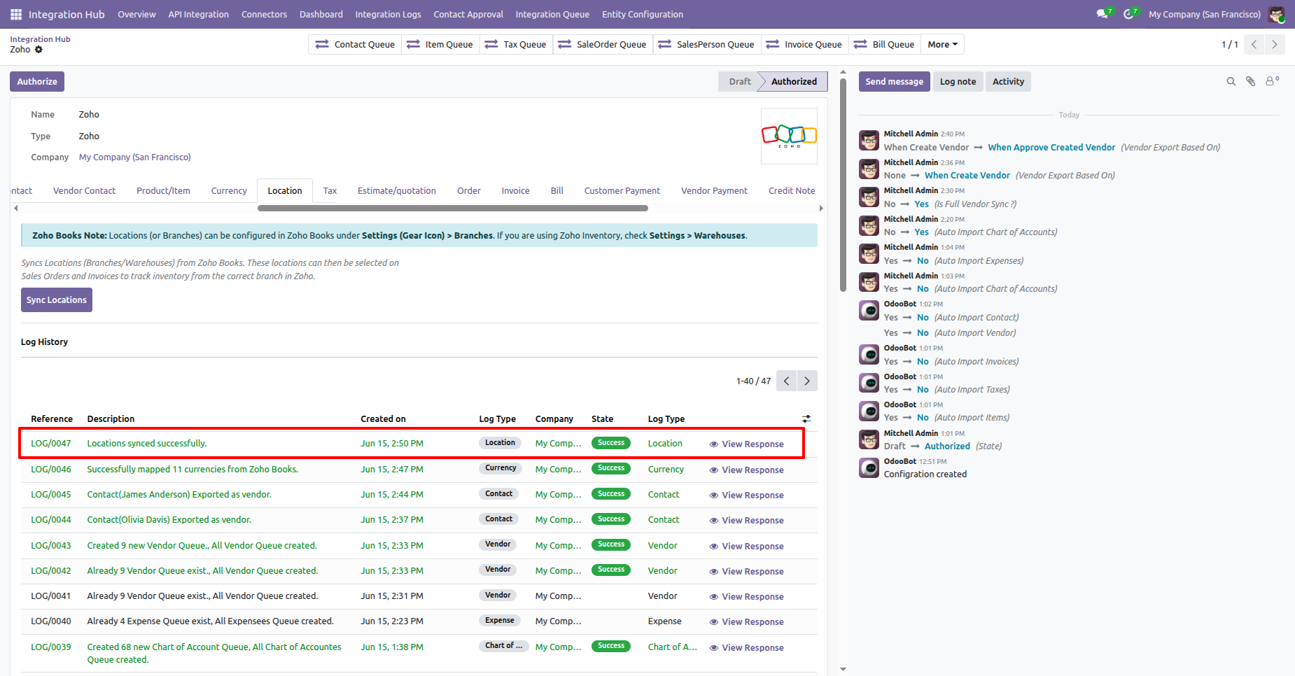This screenshot has width=1295, height=676.
Task: Open the followers person icon
Action: point(1272,81)
